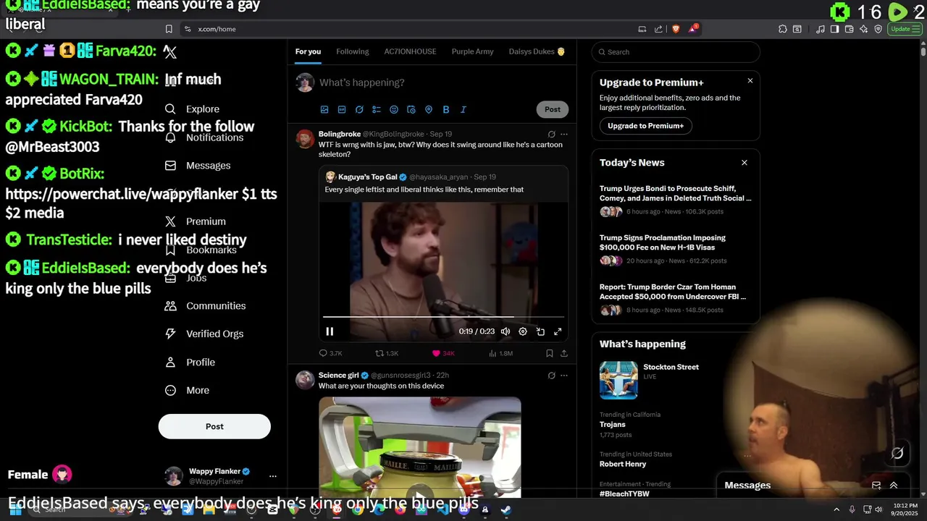Open Brave Shields icon in address bar
This screenshot has height=521, width=927.
[676, 29]
